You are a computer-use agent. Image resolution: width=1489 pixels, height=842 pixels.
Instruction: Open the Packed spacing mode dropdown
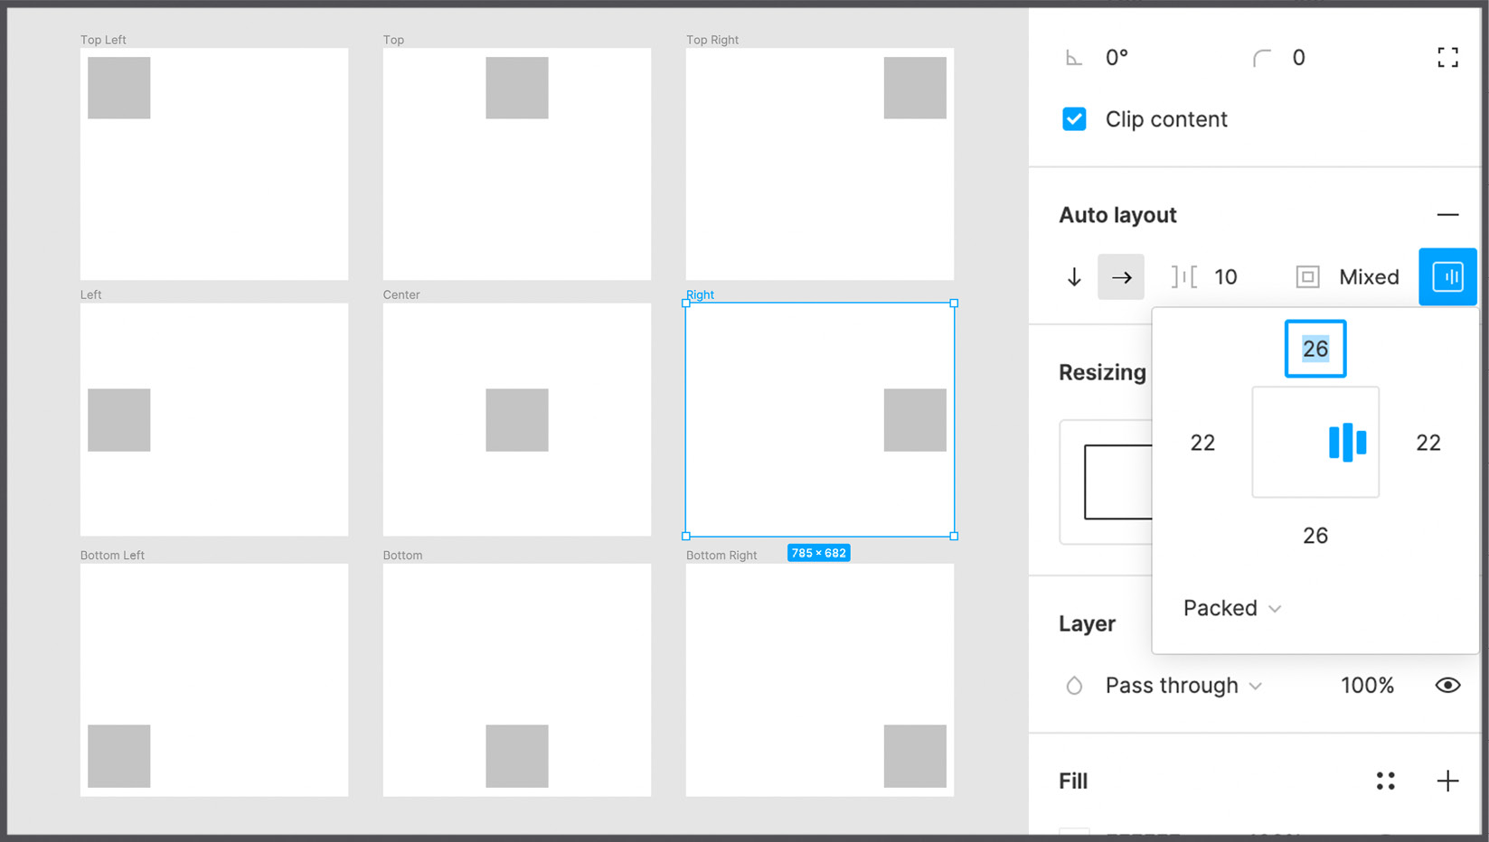click(1231, 608)
